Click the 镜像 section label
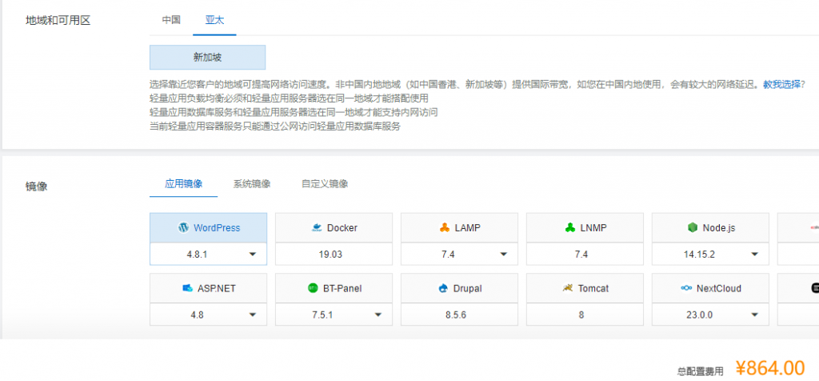The image size is (819, 381). pyautogui.click(x=37, y=186)
